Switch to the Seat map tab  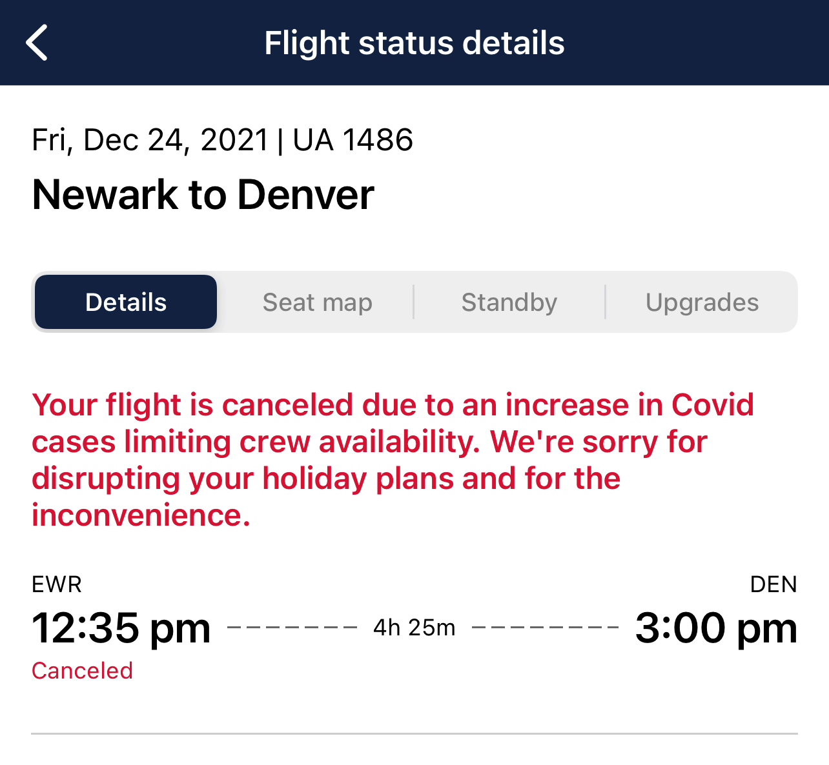[x=317, y=301]
